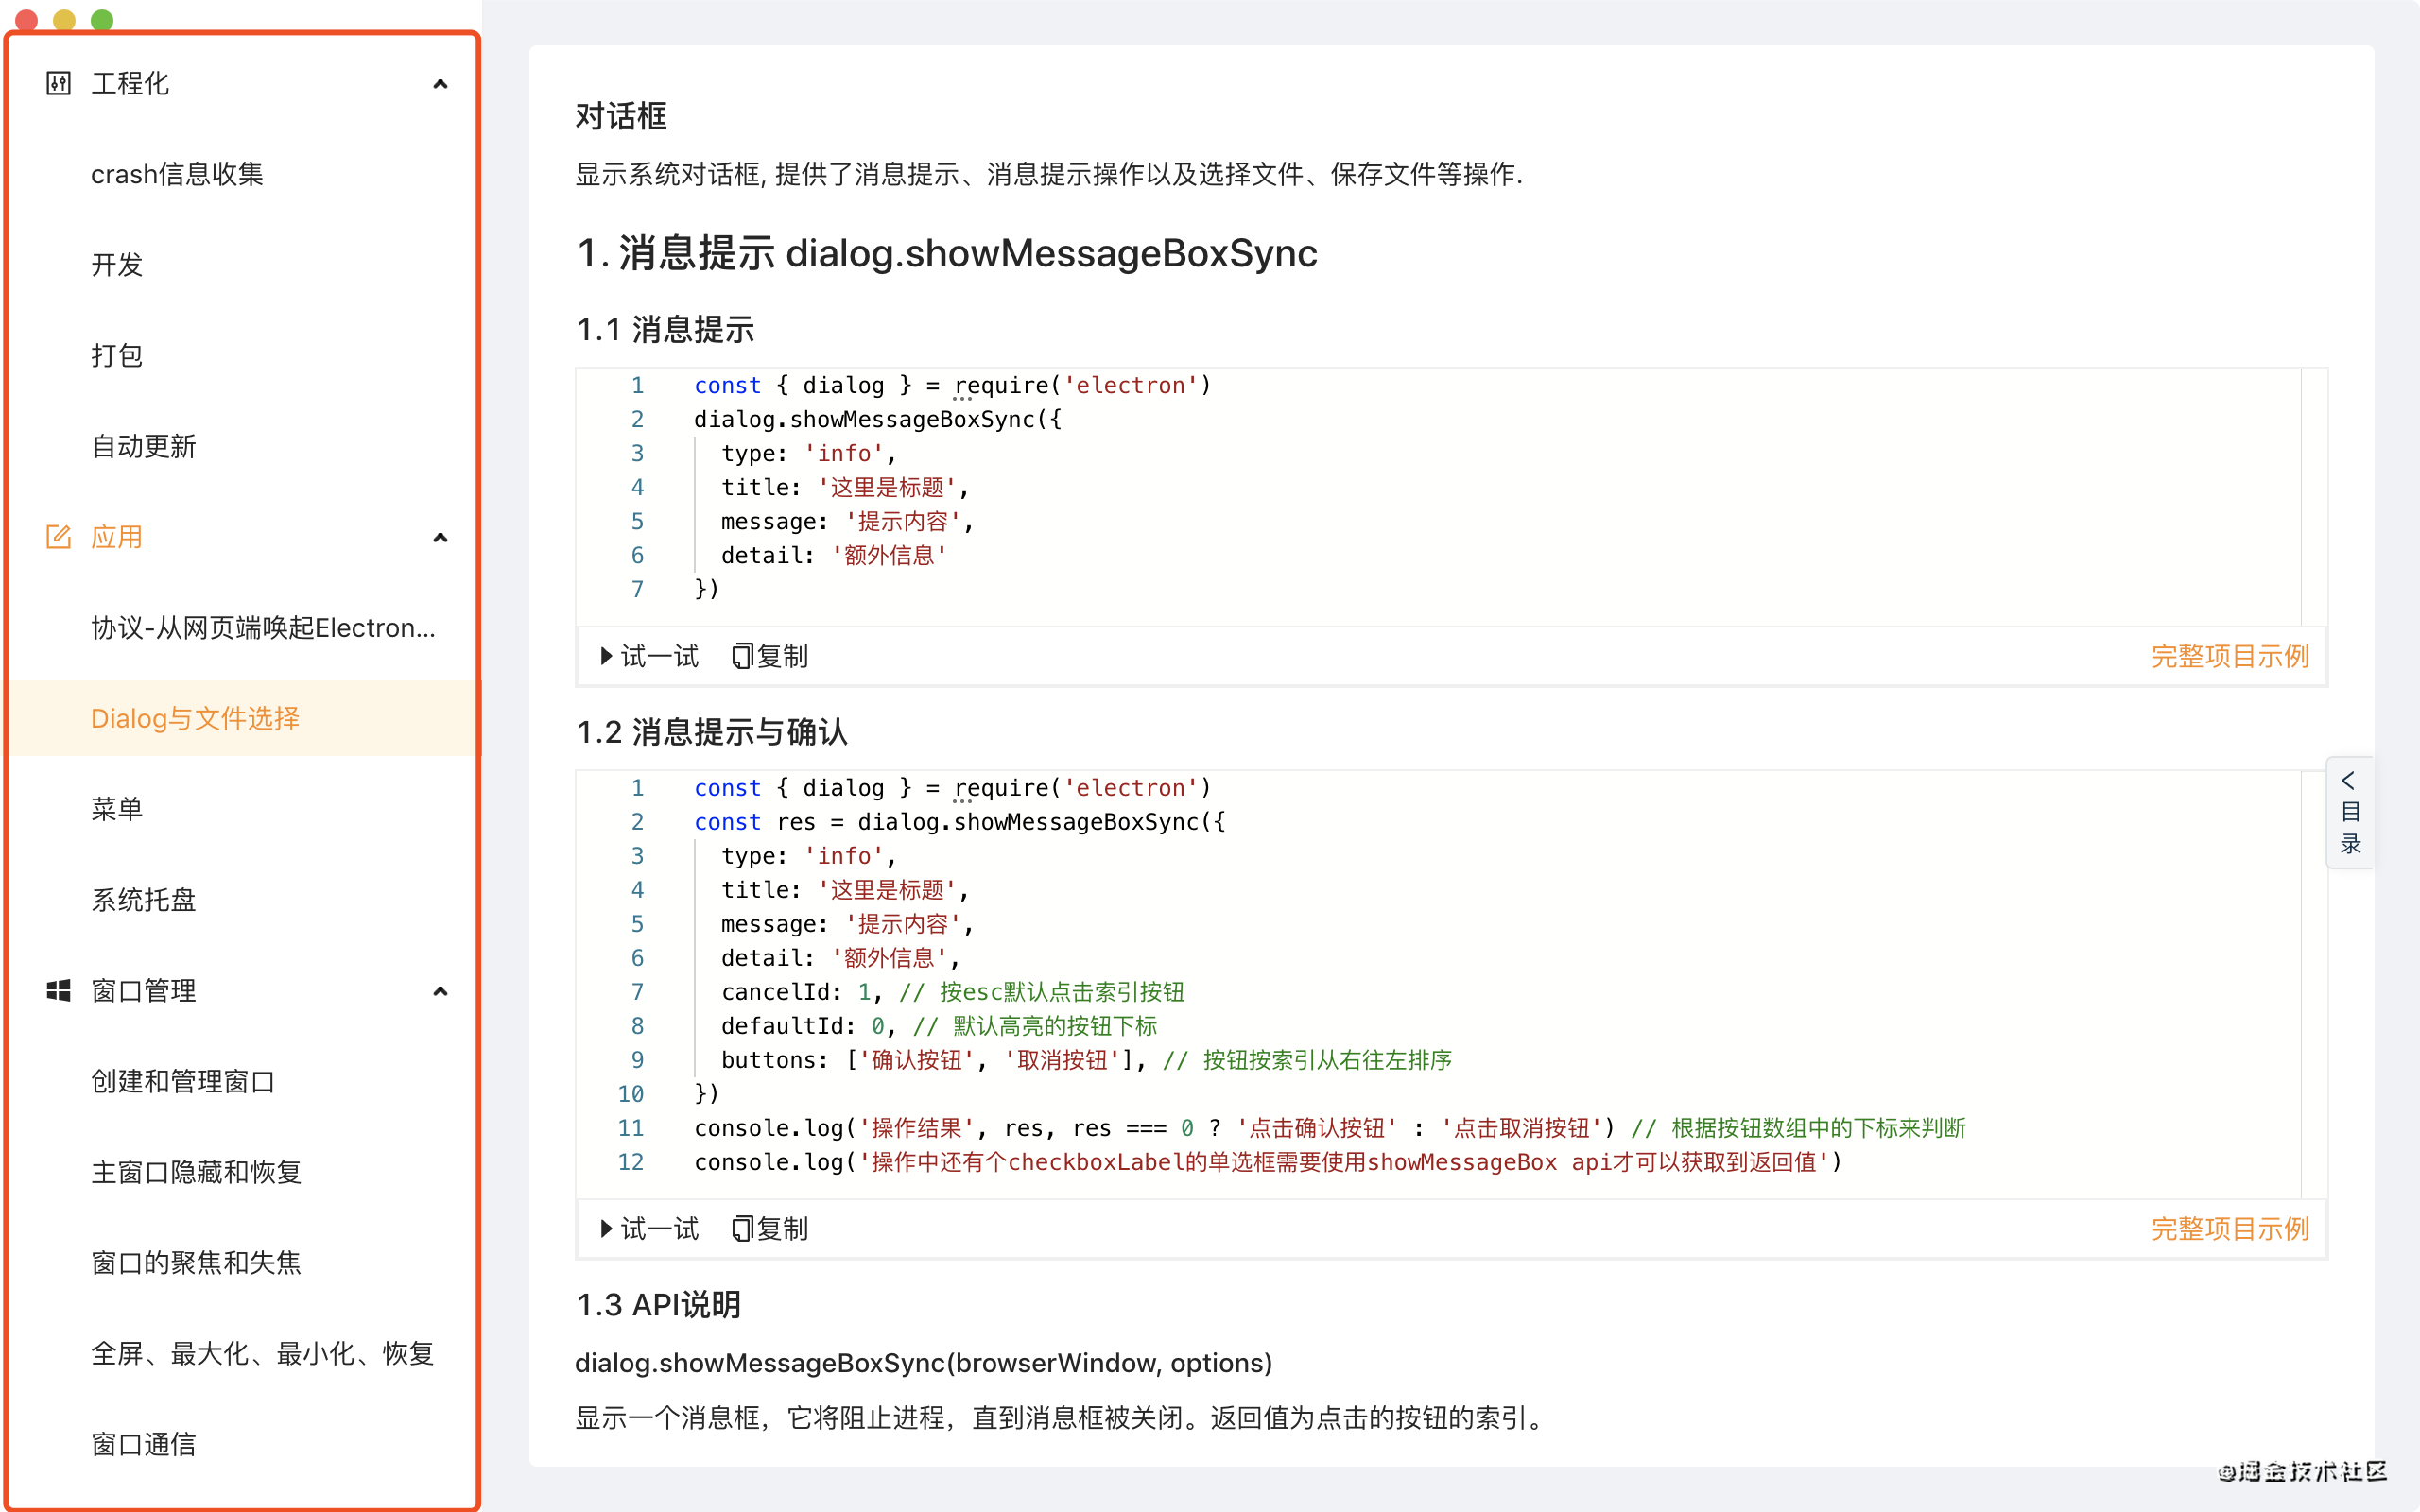Click copy icon under first code block

click(741, 656)
